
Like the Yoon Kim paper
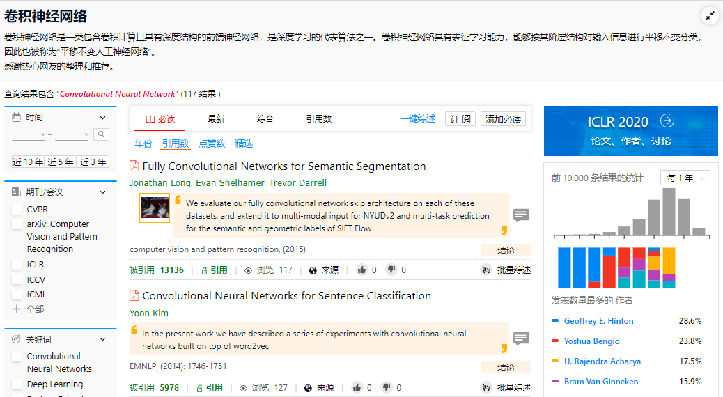[357, 387]
